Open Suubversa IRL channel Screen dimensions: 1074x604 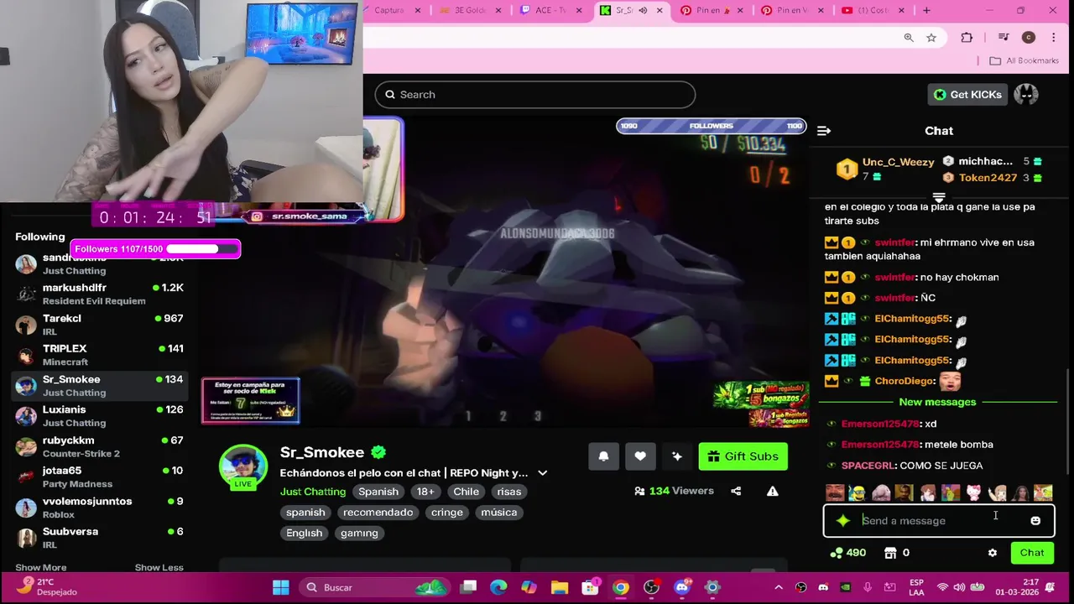pyautogui.click(x=99, y=538)
